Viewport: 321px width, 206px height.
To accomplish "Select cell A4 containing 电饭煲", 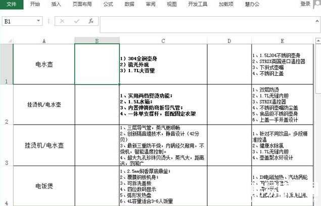I will coord(44,186).
